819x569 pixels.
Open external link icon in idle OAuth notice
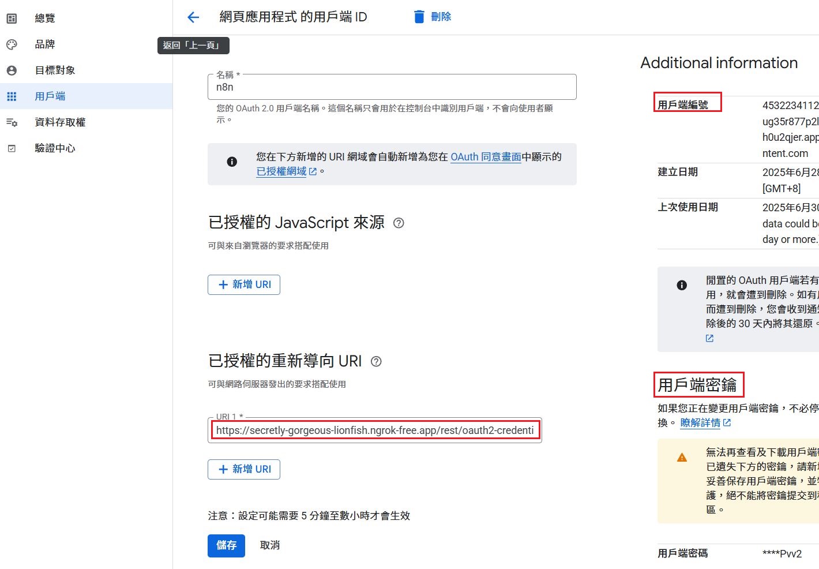pos(709,338)
